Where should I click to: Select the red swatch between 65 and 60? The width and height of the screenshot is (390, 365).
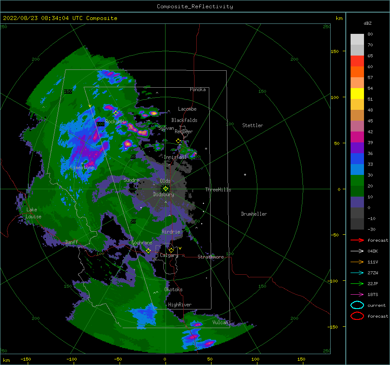click(x=357, y=61)
